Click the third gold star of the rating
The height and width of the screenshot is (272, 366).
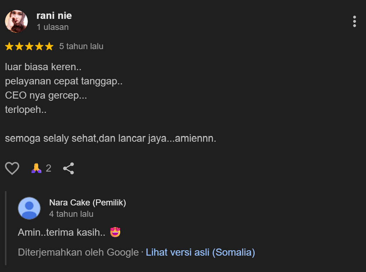click(29, 46)
